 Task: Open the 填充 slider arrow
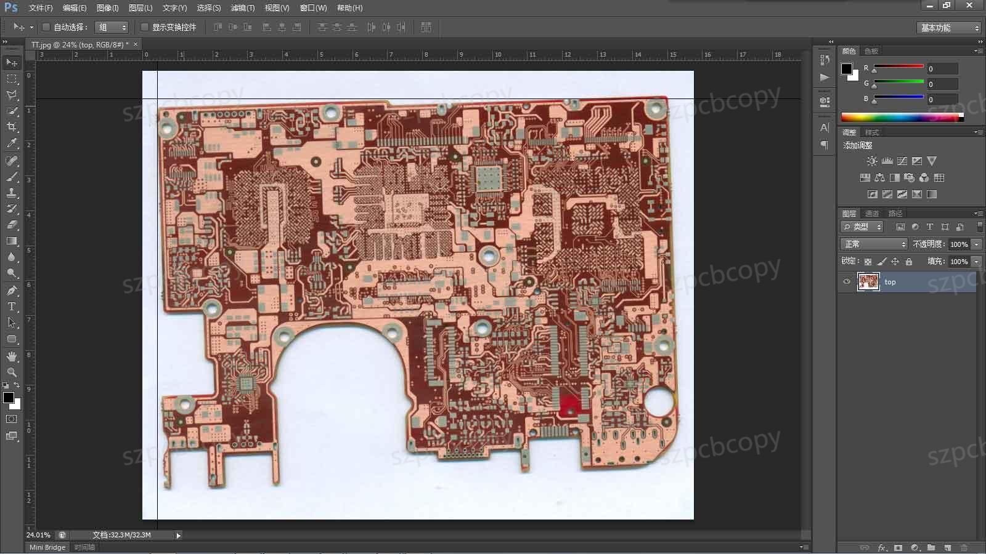pyautogui.click(x=977, y=262)
